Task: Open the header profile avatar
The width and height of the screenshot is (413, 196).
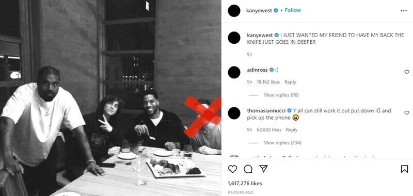Action: click(234, 11)
